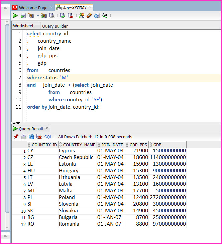222x244 pixels.
Task: Click the left scrollbar down arrow
Action: [7, 228]
